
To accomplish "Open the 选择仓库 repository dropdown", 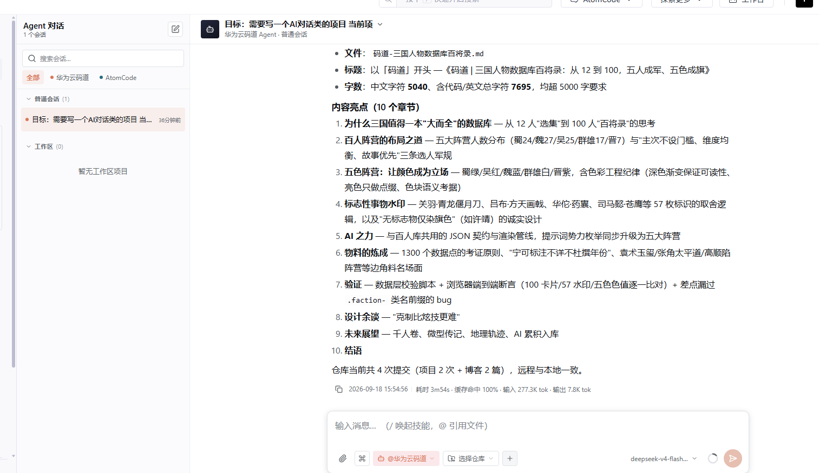I will pyautogui.click(x=471, y=458).
